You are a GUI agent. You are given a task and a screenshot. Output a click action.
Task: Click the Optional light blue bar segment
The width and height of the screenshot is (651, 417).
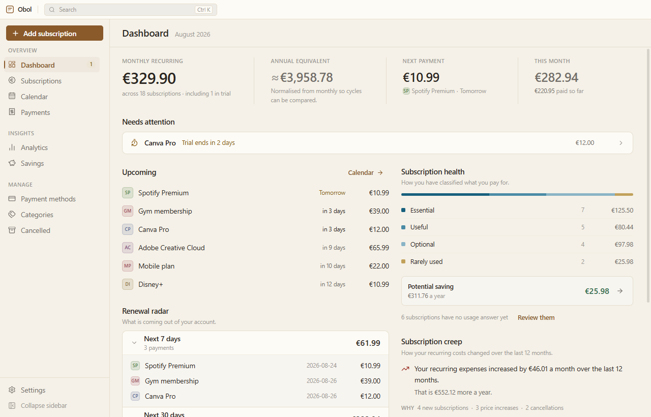pos(581,194)
